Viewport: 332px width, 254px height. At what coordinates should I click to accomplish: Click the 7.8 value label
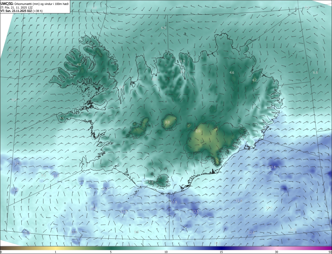point(11,51)
